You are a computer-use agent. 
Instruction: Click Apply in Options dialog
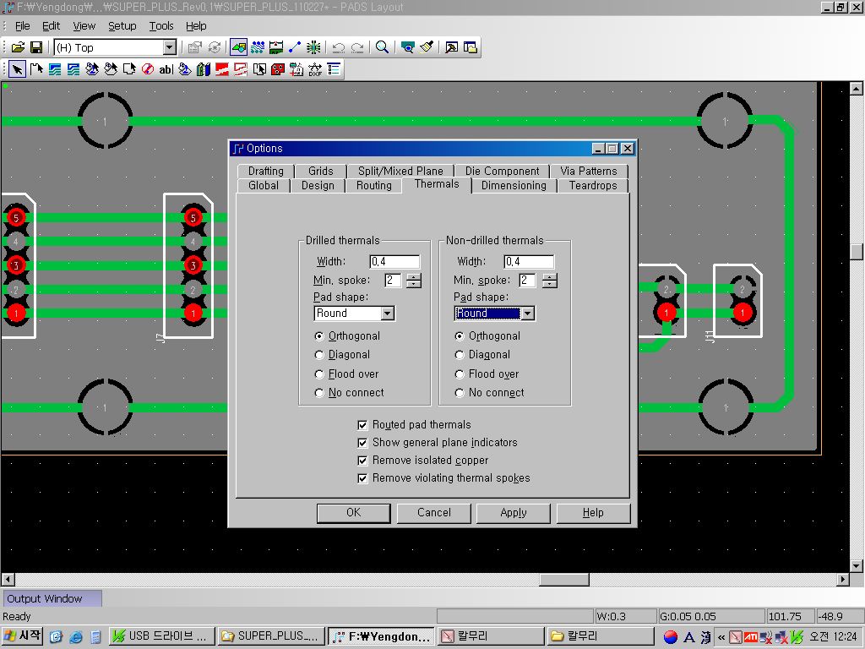[514, 513]
